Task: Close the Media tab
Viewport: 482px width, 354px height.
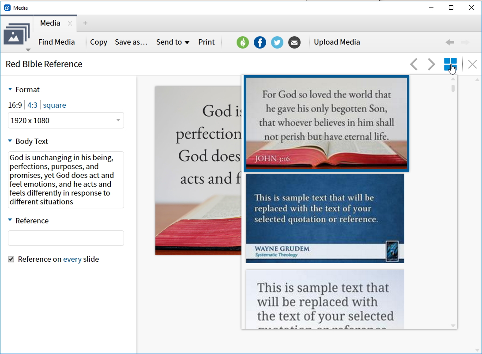Action: click(70, 23)
